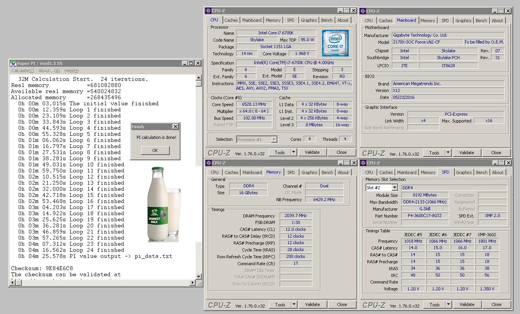Screen dimensions: 520x314
Task: Click the Checksum 9E84E6C8 line
Action: 42,268
